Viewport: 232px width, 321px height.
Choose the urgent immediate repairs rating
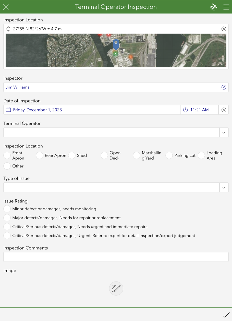[7, 226]
